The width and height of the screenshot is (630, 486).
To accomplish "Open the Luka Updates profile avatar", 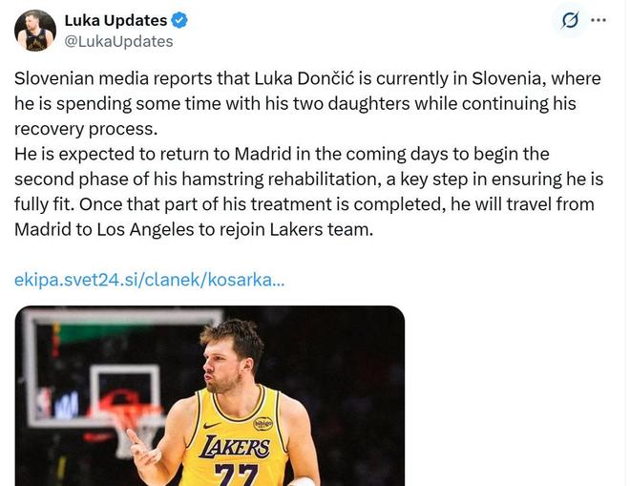I will point(35,30).
